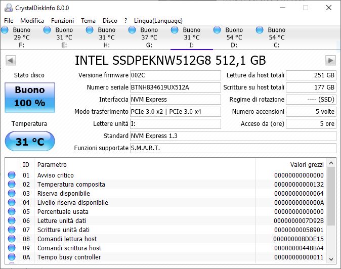Screen dimensions: 341x269
Task: Click the raw value 00000000BDDE15
Action: [x=299, y=239]
